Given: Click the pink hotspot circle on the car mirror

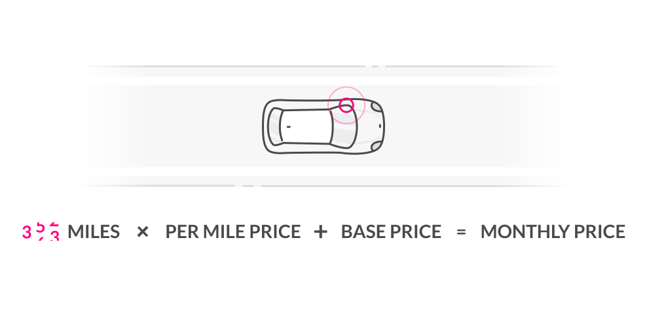Looking at the screenshot, I should pos(346,105).
